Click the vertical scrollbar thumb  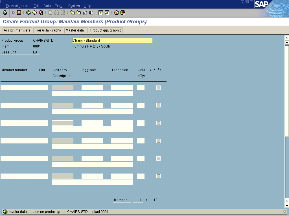(287, 91)
